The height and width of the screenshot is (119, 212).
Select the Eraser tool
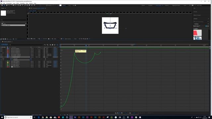29,5
